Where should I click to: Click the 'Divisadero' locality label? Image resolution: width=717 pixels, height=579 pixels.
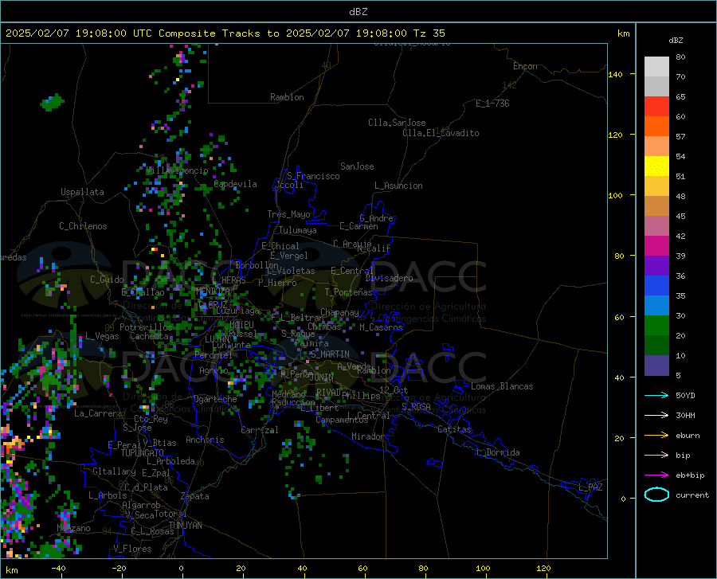point(389,278)
